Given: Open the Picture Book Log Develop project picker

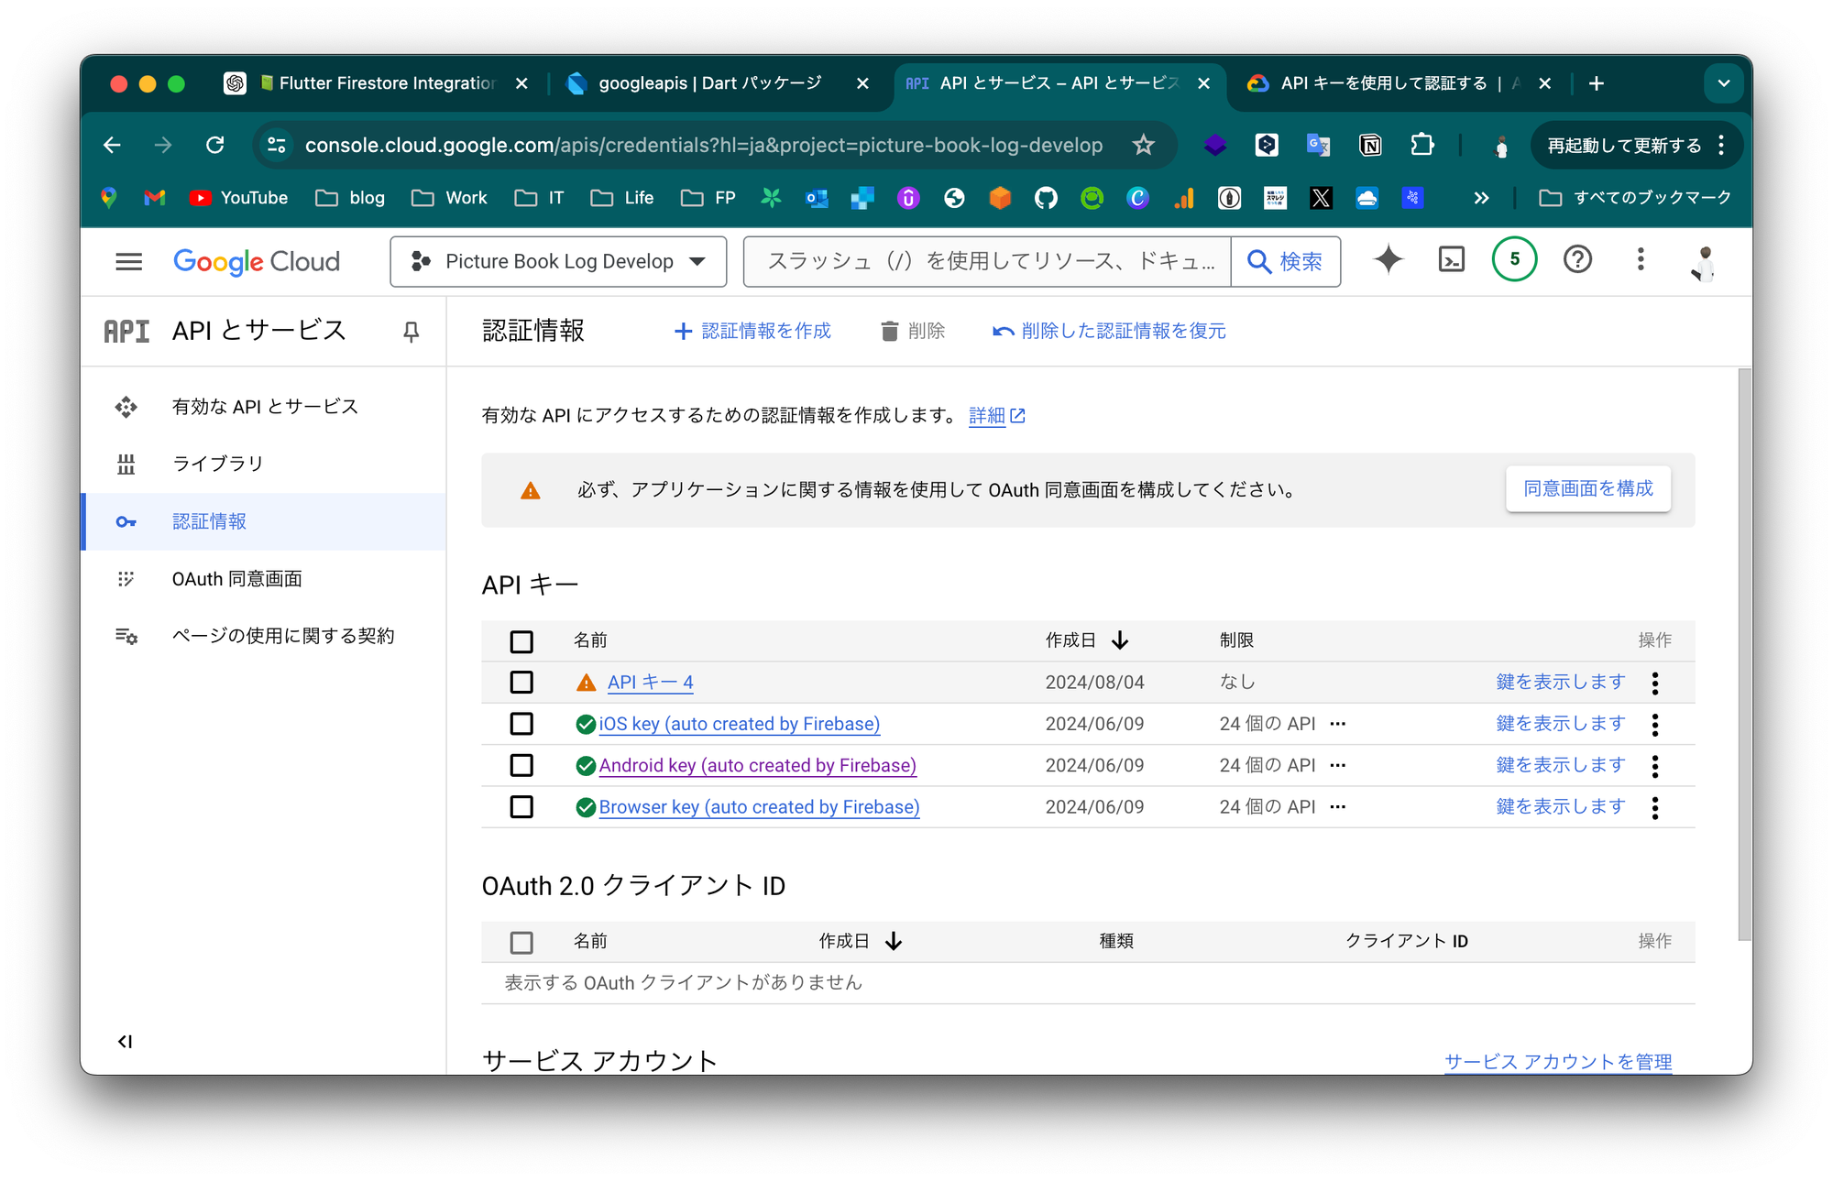Looking at the screenshot, I should pyautogui.click(x=557, y=261).
